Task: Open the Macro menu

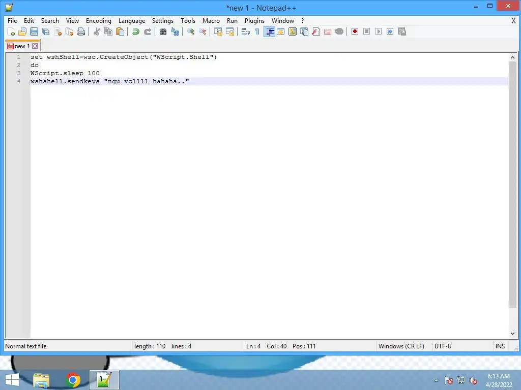Action: 211,20
